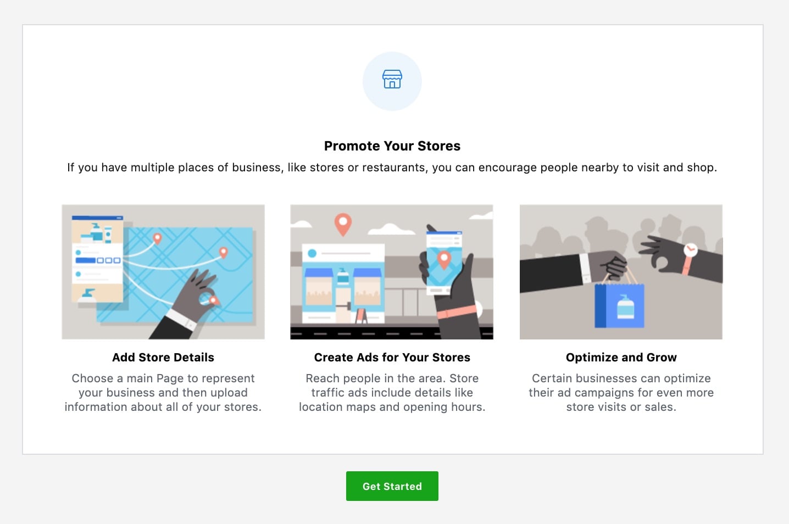Click the web page mockup on the map illustration
Screen dimensions: 789x524
(97, 259)
